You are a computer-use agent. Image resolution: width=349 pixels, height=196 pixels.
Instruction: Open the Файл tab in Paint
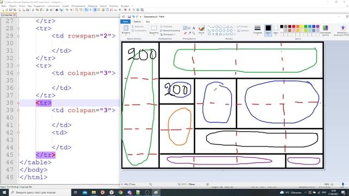[x=125, y=22]
